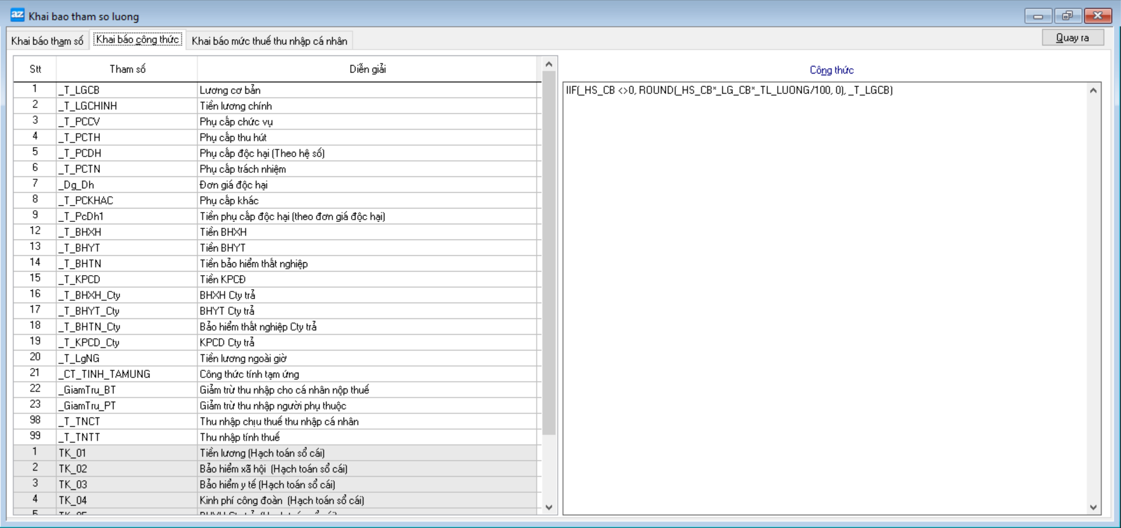Screen dimensions: 1121x528
Task: Click the formula box scroll-down arrow
Action: tap(1093, 507)
